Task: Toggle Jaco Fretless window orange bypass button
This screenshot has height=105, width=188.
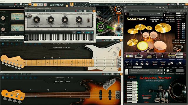Action: (x=121, y=74)
